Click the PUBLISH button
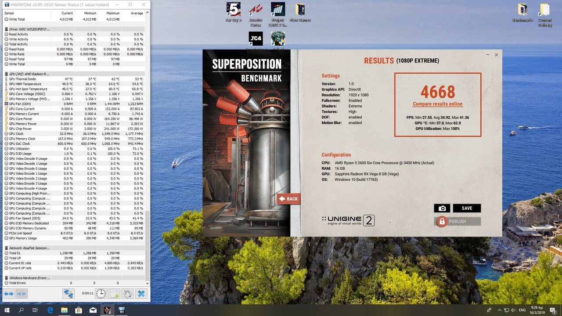 458,222
